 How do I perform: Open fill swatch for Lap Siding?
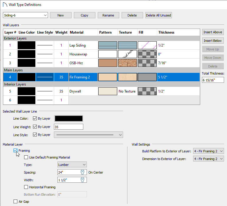147,45
